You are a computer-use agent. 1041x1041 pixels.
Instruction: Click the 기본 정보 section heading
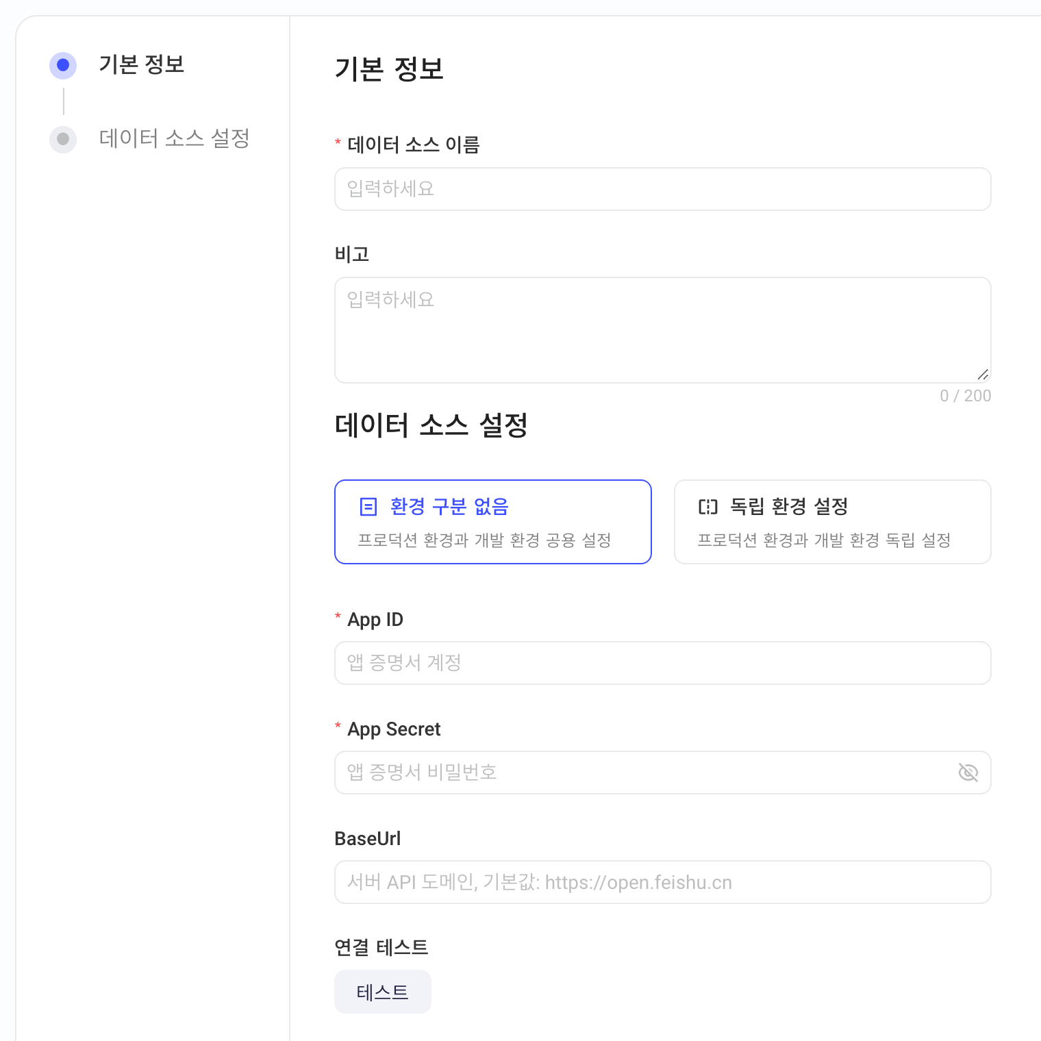click(x=389, y=69)
